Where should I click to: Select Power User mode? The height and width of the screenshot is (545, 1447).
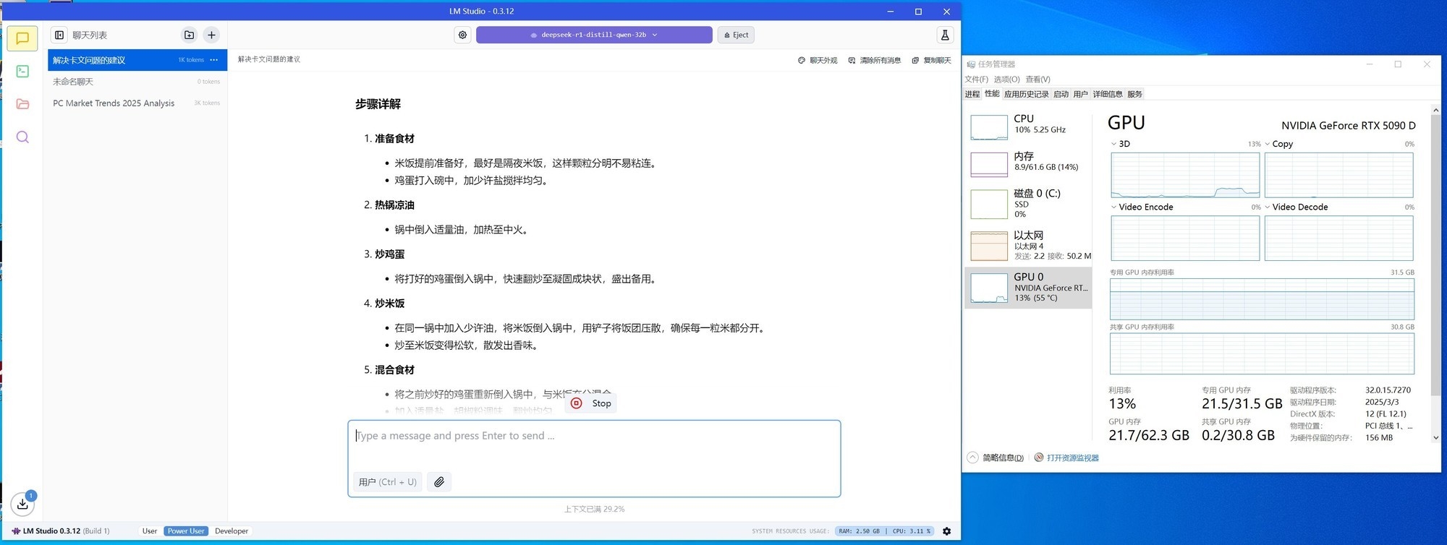(186, 531)
